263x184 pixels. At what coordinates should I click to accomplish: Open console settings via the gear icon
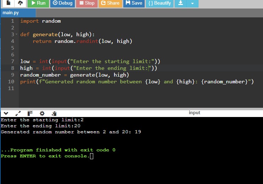tap(42, 113)
